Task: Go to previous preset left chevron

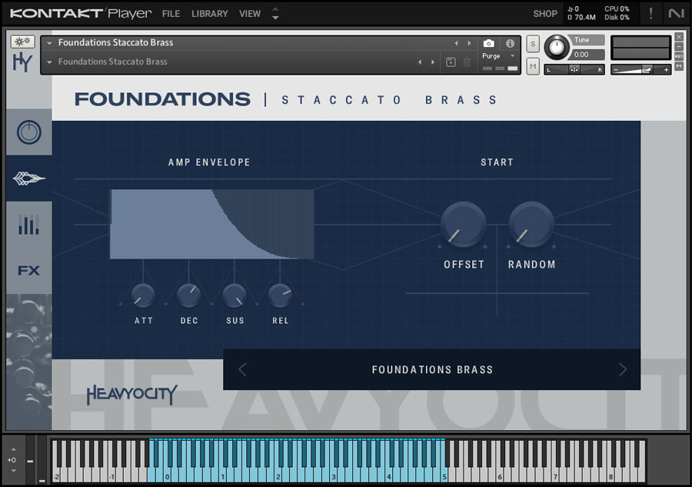Action: (x=242, y=369)
